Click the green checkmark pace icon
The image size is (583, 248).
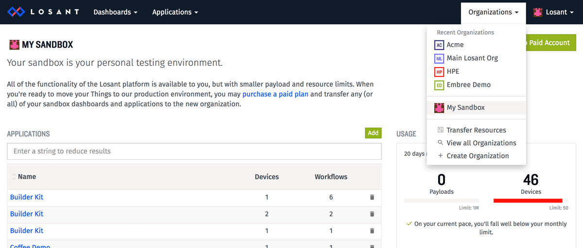point(409,224)
